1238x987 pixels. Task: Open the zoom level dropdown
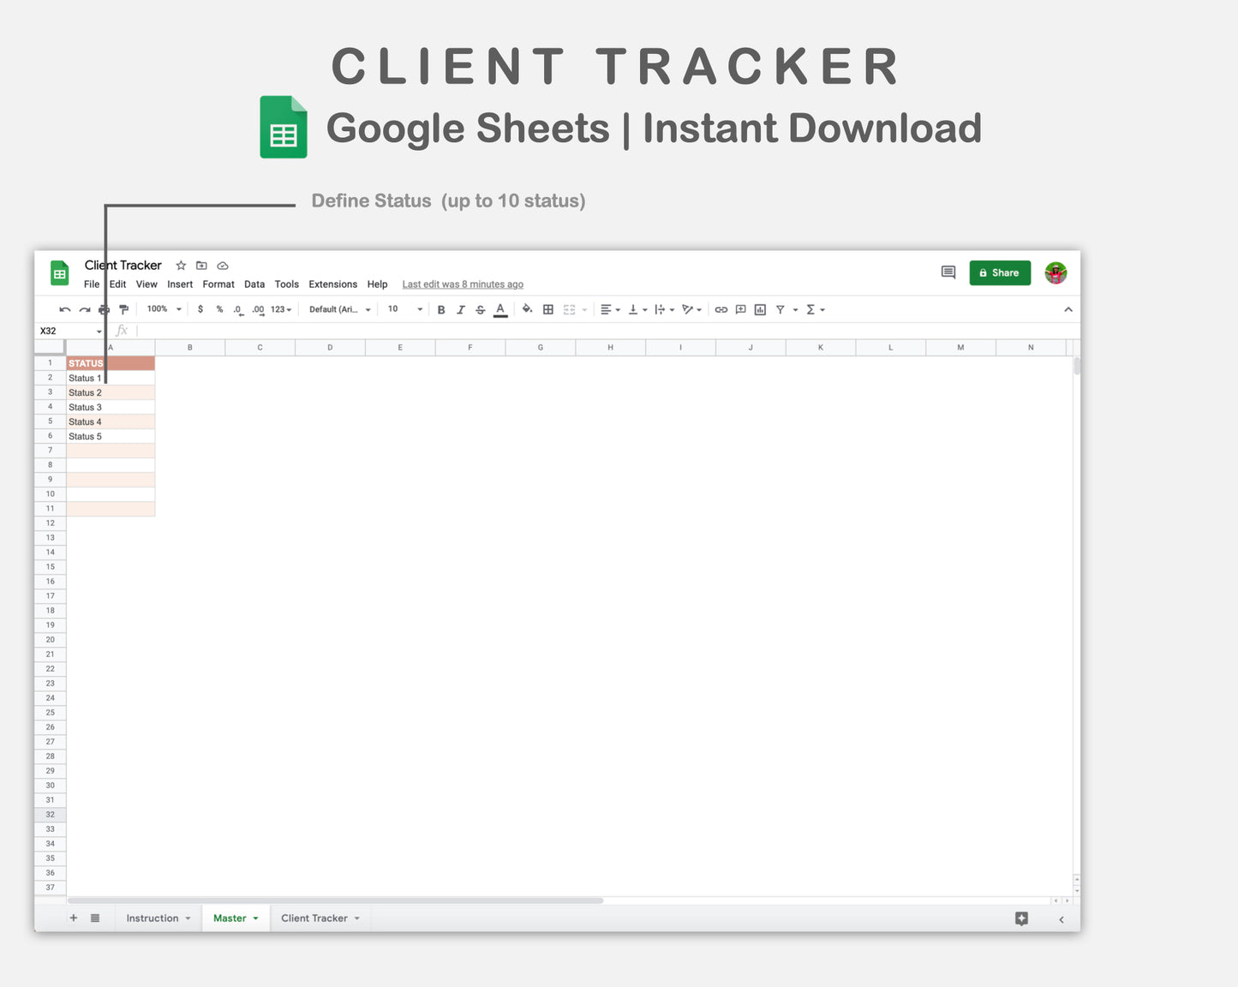(x=163, y=309)
